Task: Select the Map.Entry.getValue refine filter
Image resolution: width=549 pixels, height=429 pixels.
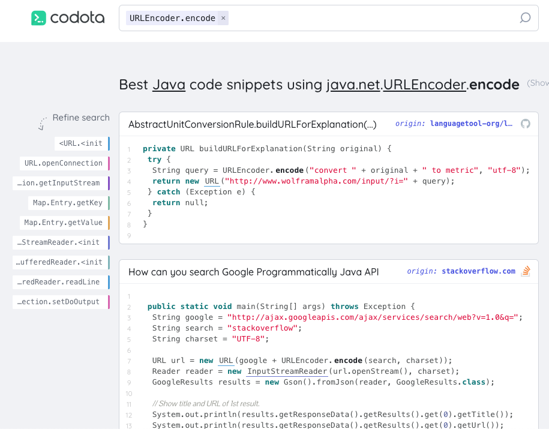Action: tap(64, 223)
